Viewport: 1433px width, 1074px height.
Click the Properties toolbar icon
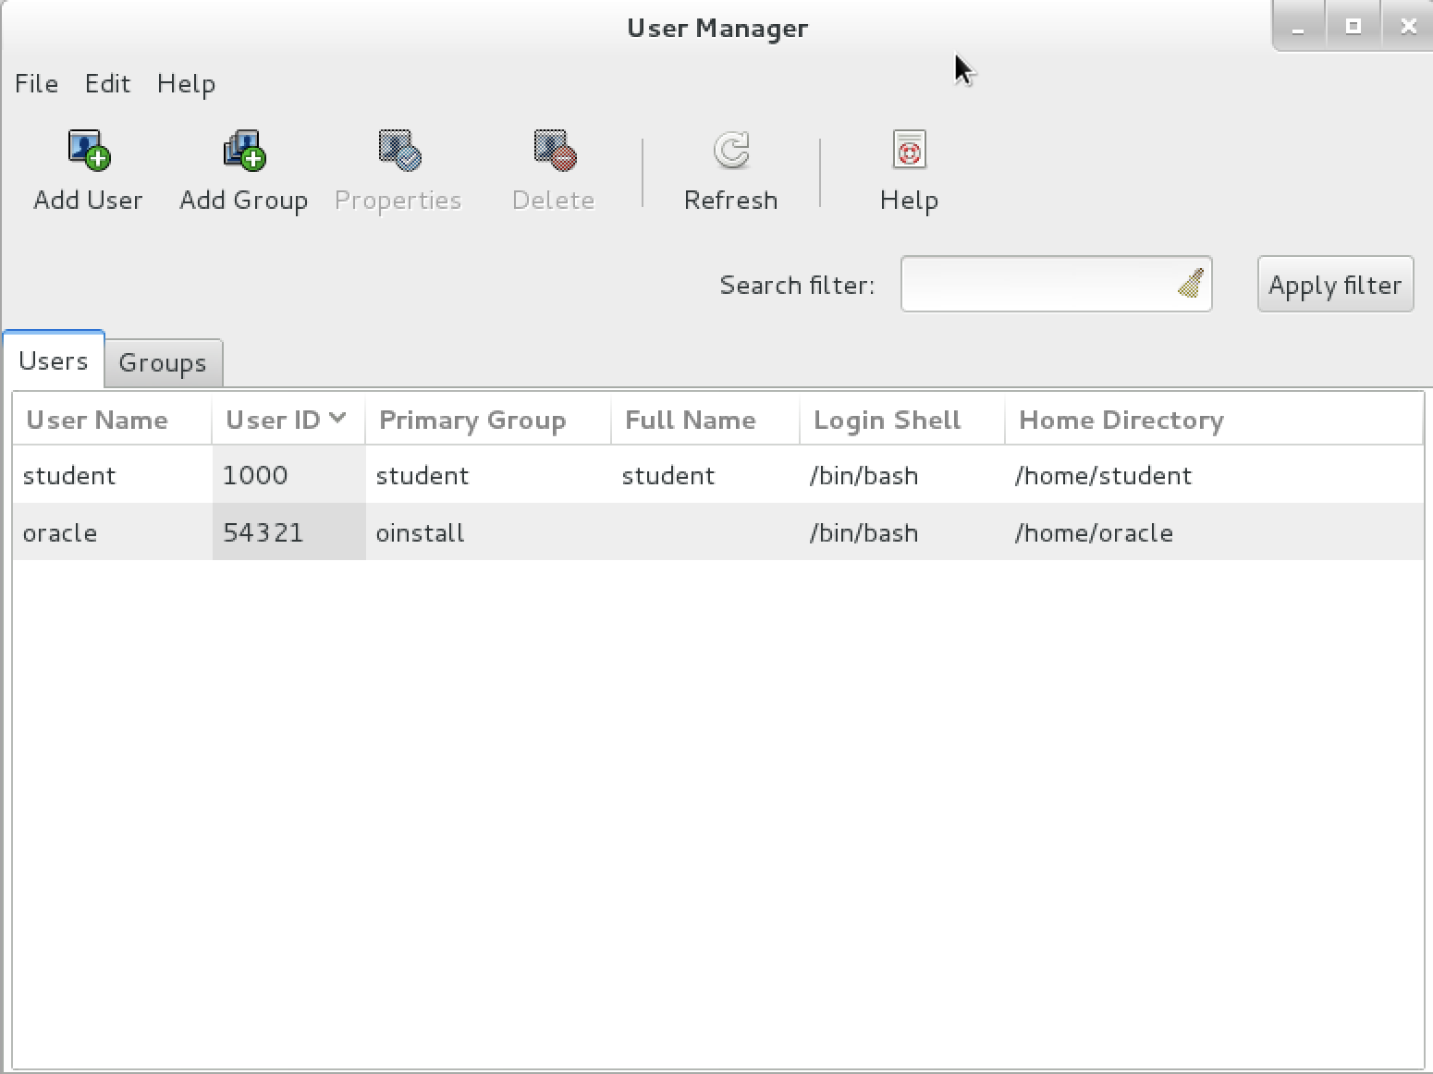(x=399, y=151)
